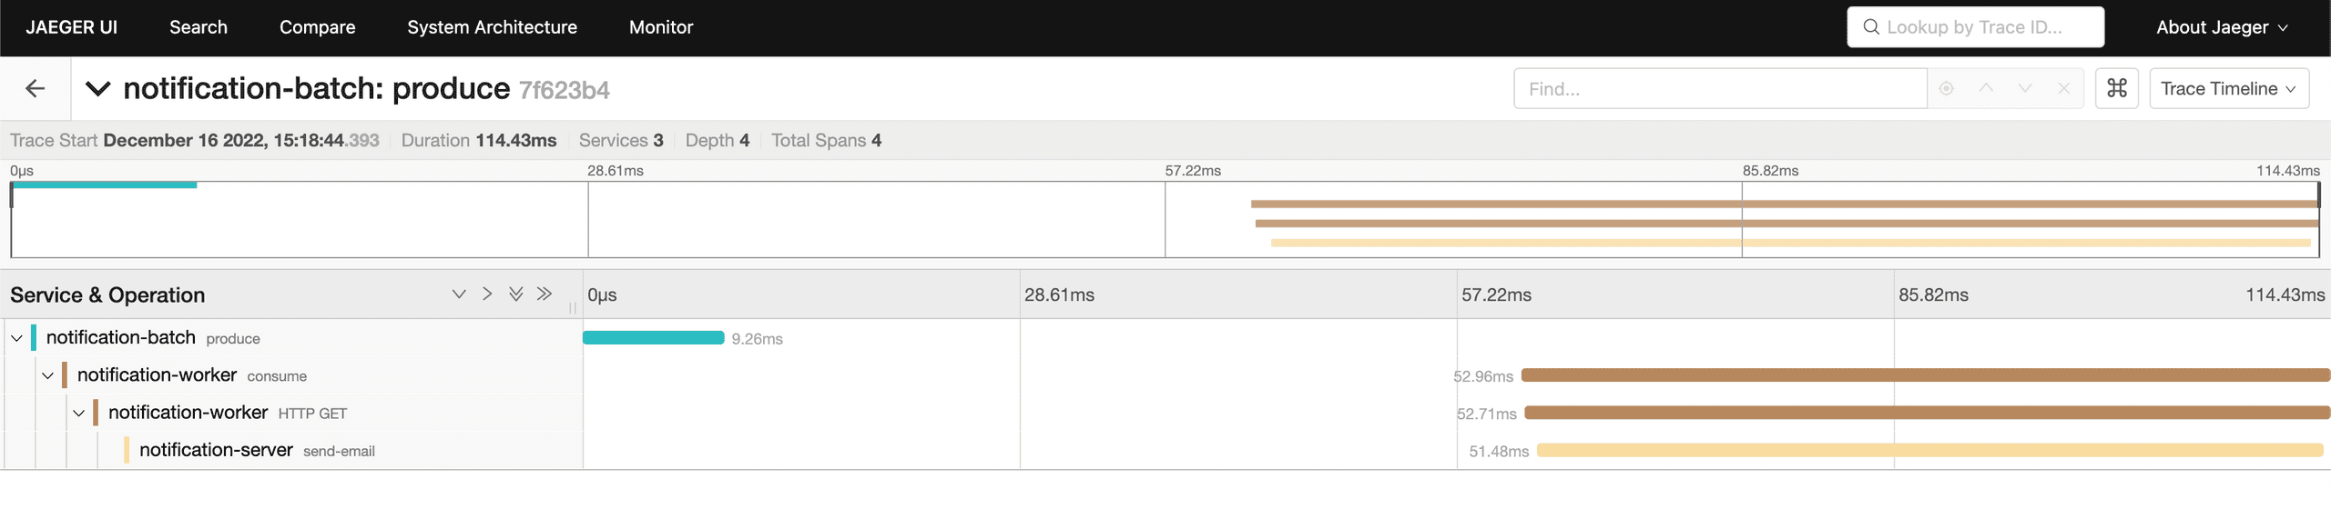2331x529 pixels.
Task: Open the About Jaeger menu
Action: click(2221, 27)
